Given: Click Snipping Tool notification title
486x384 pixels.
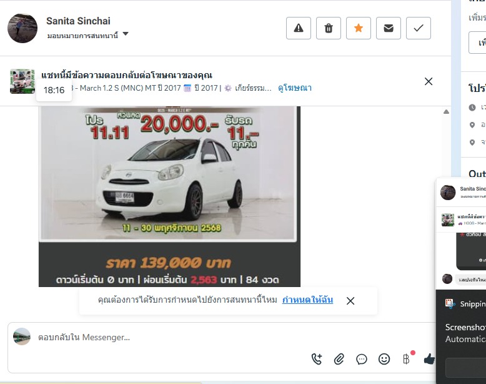Looking at the screenshot, I should point(473,304).
